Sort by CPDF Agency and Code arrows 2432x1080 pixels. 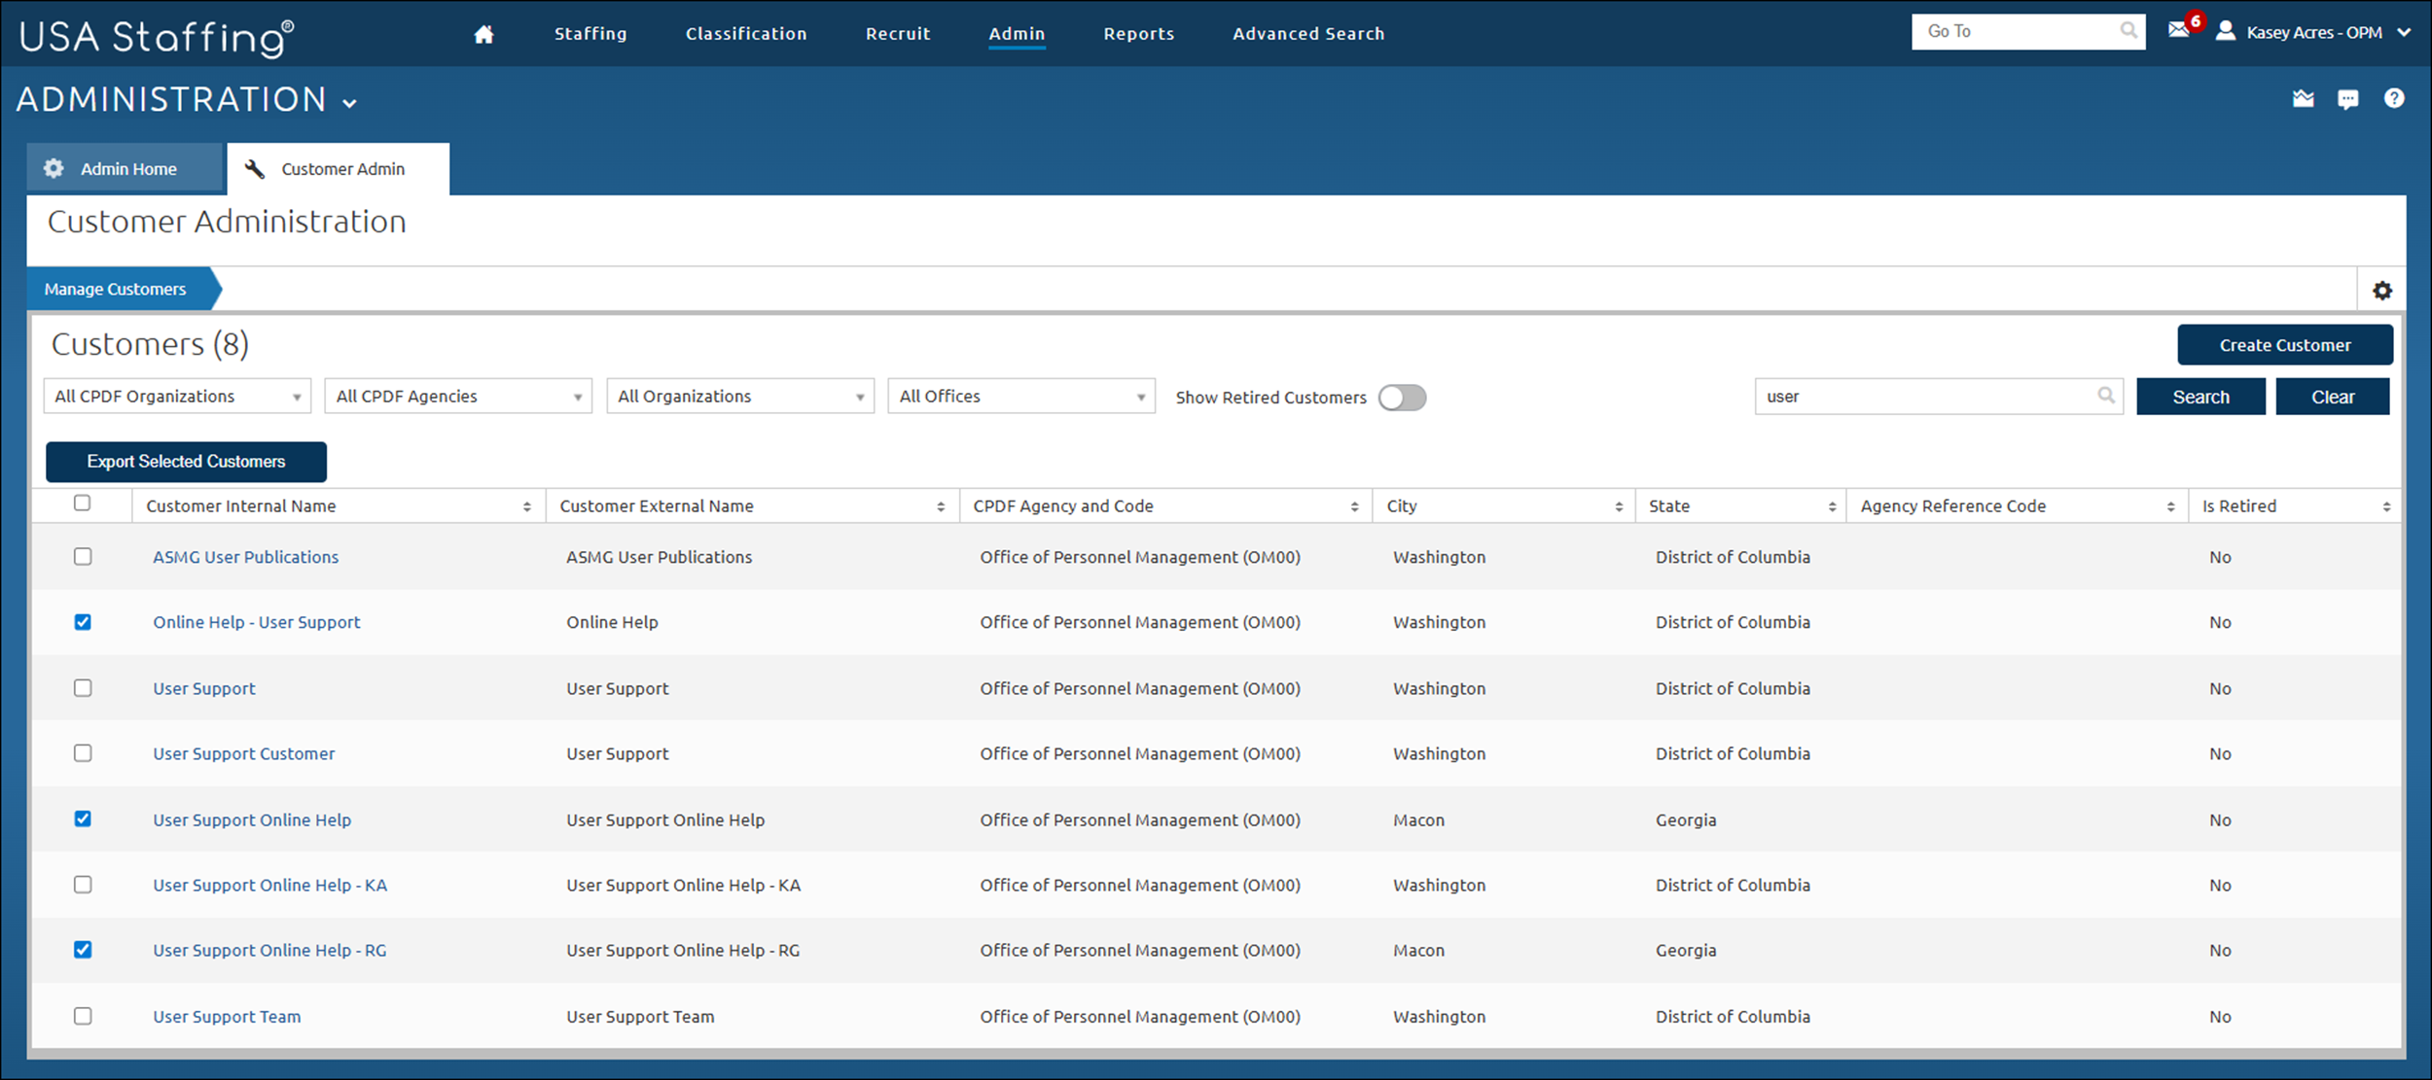pos(1354,506)
